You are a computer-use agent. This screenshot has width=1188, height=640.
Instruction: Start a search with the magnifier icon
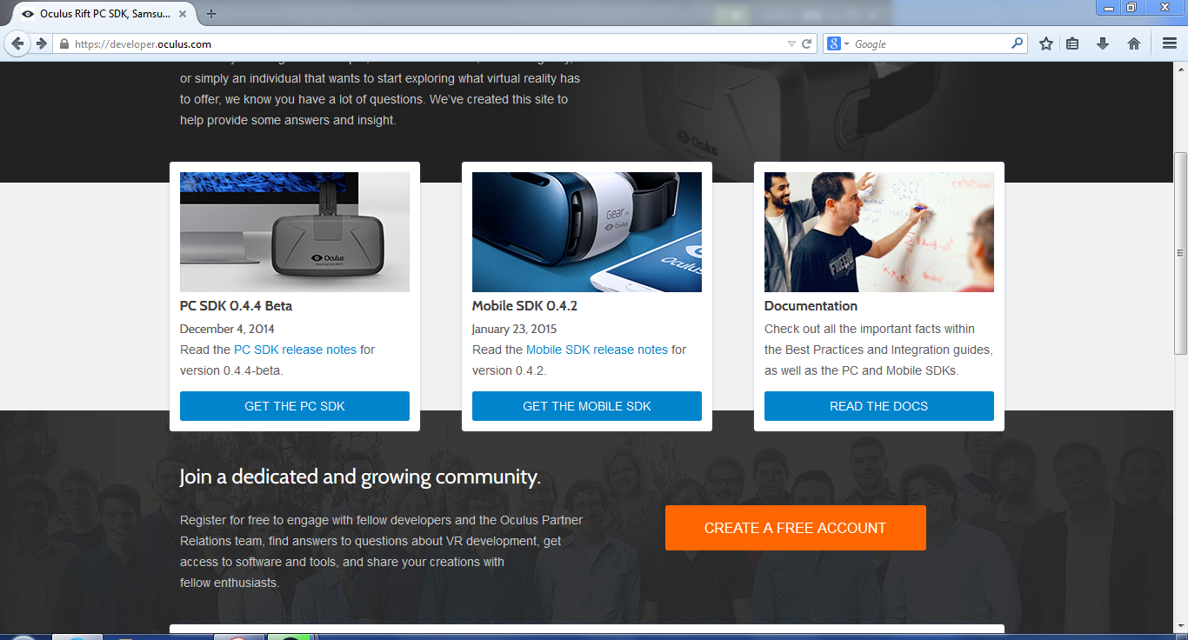coord(1016,43)
